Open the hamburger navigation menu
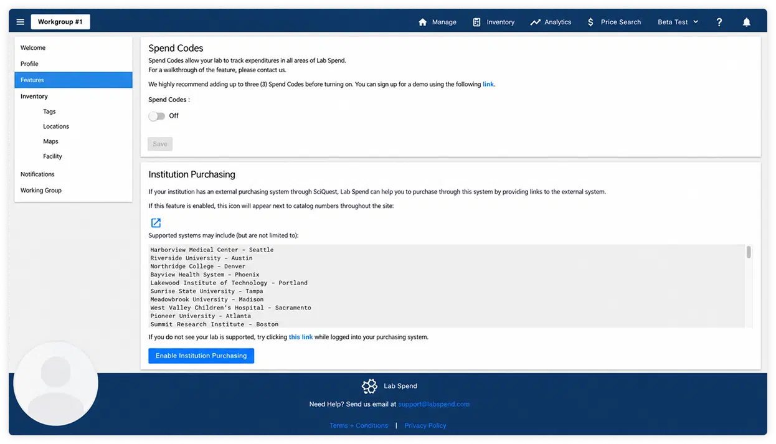This screenshot has width=776, height=444. coord(21,22)
